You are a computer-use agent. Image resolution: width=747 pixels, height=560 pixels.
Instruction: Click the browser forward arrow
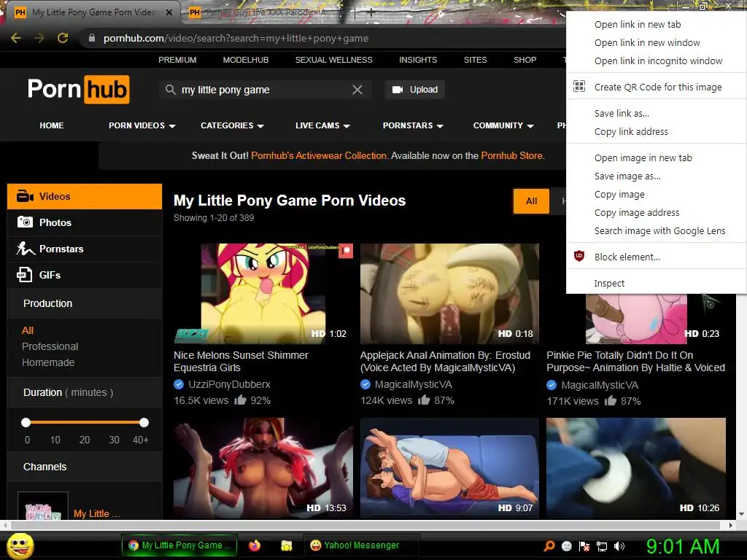click(x=39, y=38)
